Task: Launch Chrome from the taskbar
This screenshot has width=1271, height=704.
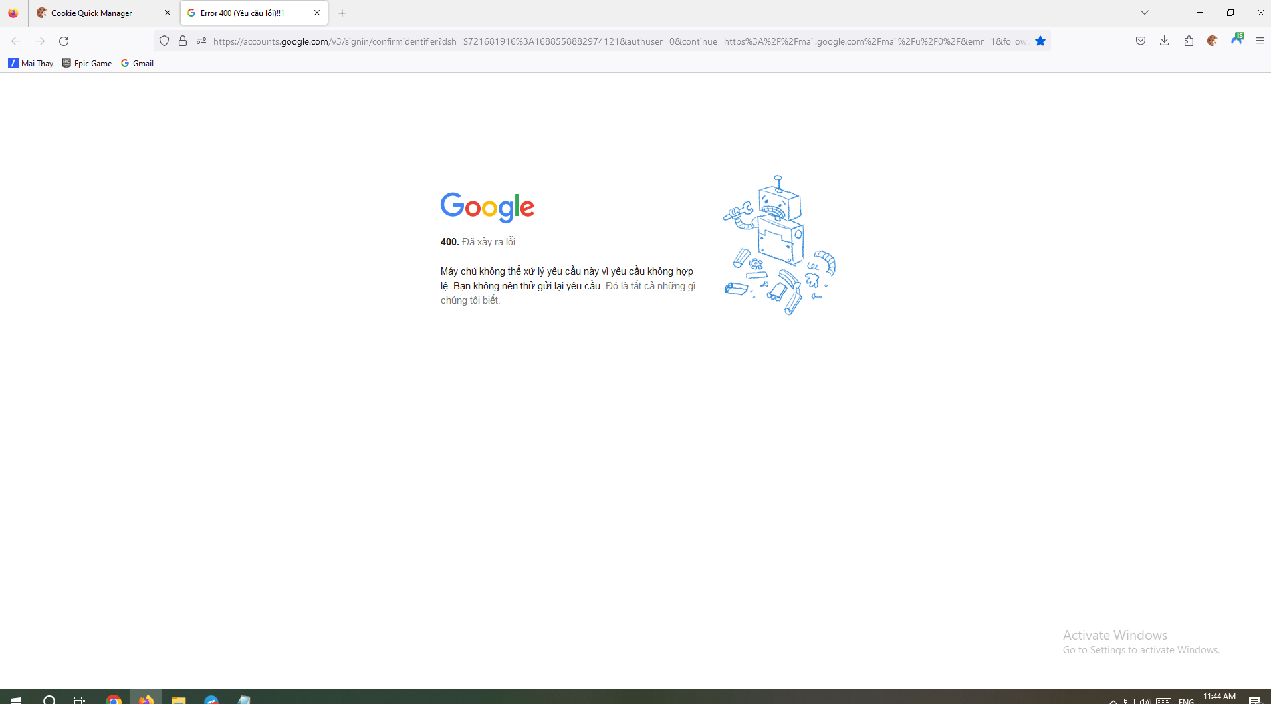Action: coord(114,698)
